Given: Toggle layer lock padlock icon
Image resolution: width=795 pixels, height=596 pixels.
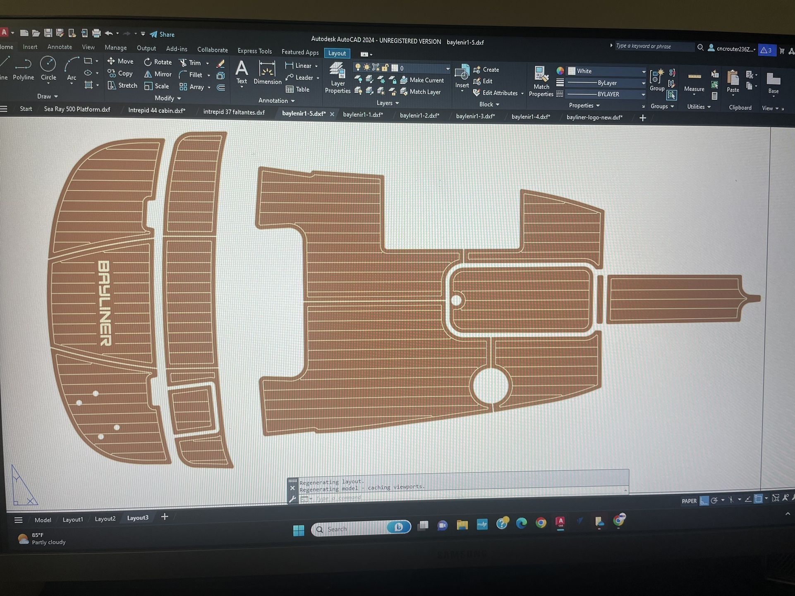Looking at the screenshot, I should [385, 68].
